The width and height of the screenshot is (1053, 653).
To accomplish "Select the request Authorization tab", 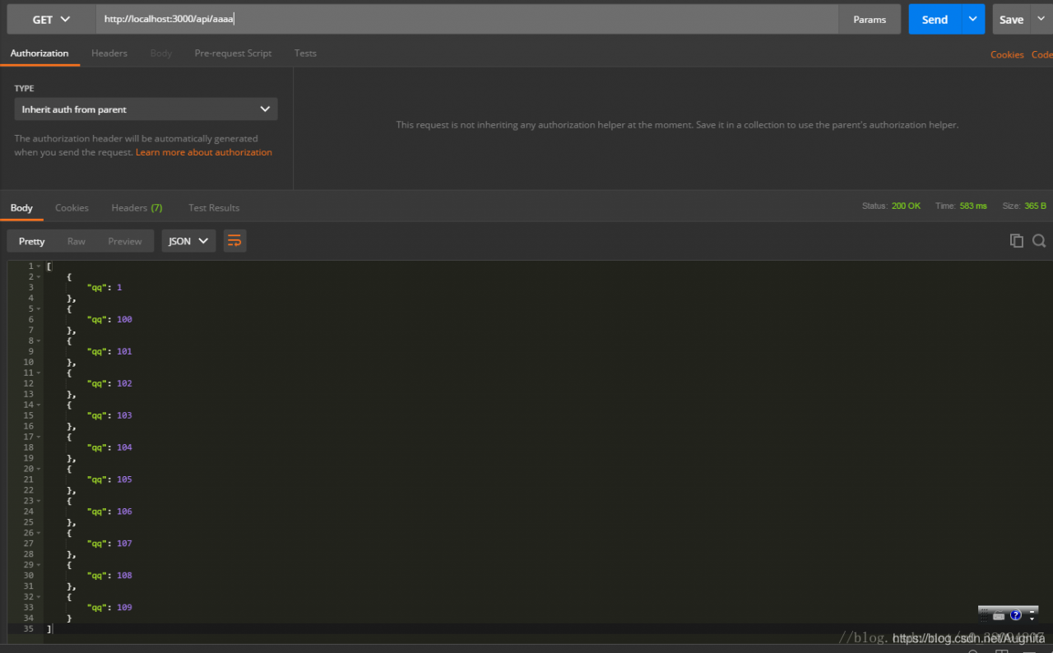I will tap(39, 53).
